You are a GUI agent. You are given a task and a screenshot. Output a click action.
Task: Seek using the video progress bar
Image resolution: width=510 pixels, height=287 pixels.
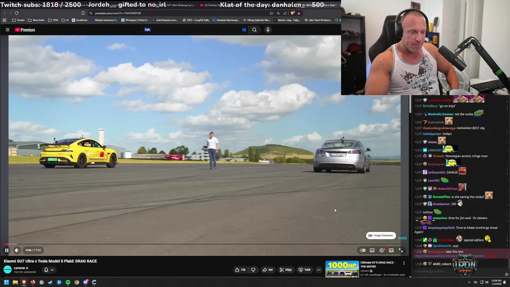click(204, 244)
